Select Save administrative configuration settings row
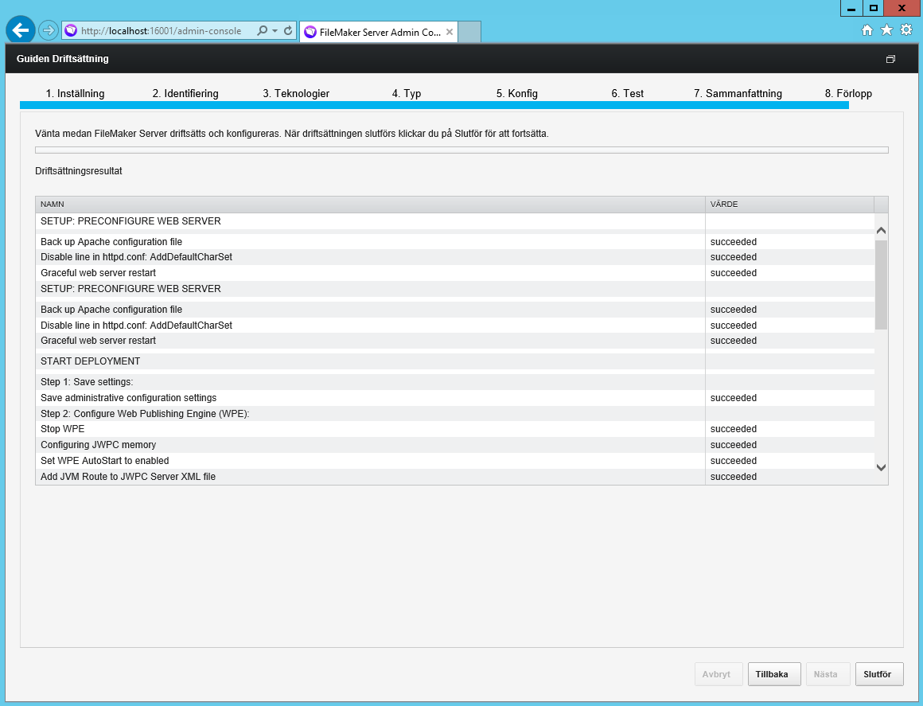Viewport: 923px width, 706px height. [454, 397]
